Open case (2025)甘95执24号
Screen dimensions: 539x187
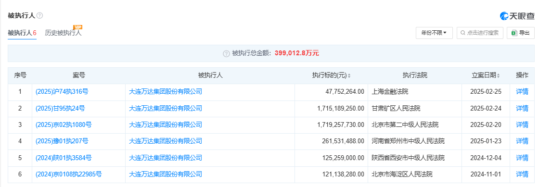tap(60, 109)
